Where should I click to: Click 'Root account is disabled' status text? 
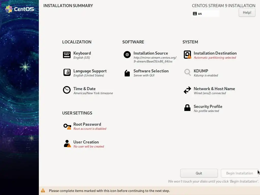click(x=90, y=129)
